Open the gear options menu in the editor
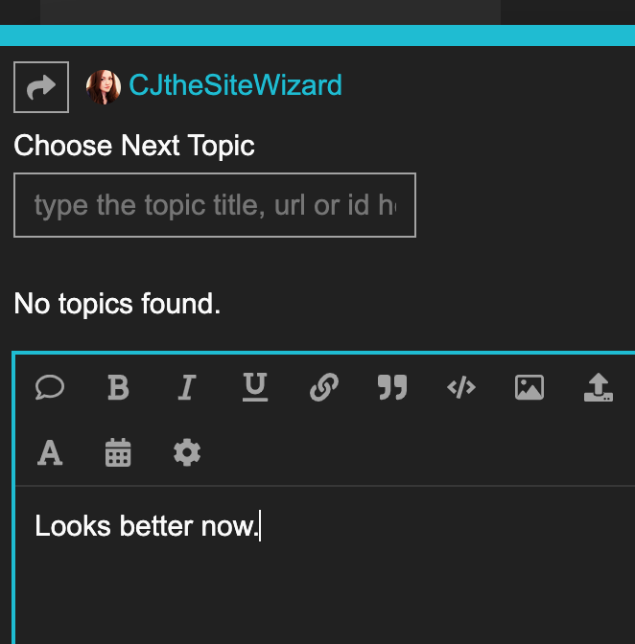Viewport: 635px width, 644px height. pos(187,452)
